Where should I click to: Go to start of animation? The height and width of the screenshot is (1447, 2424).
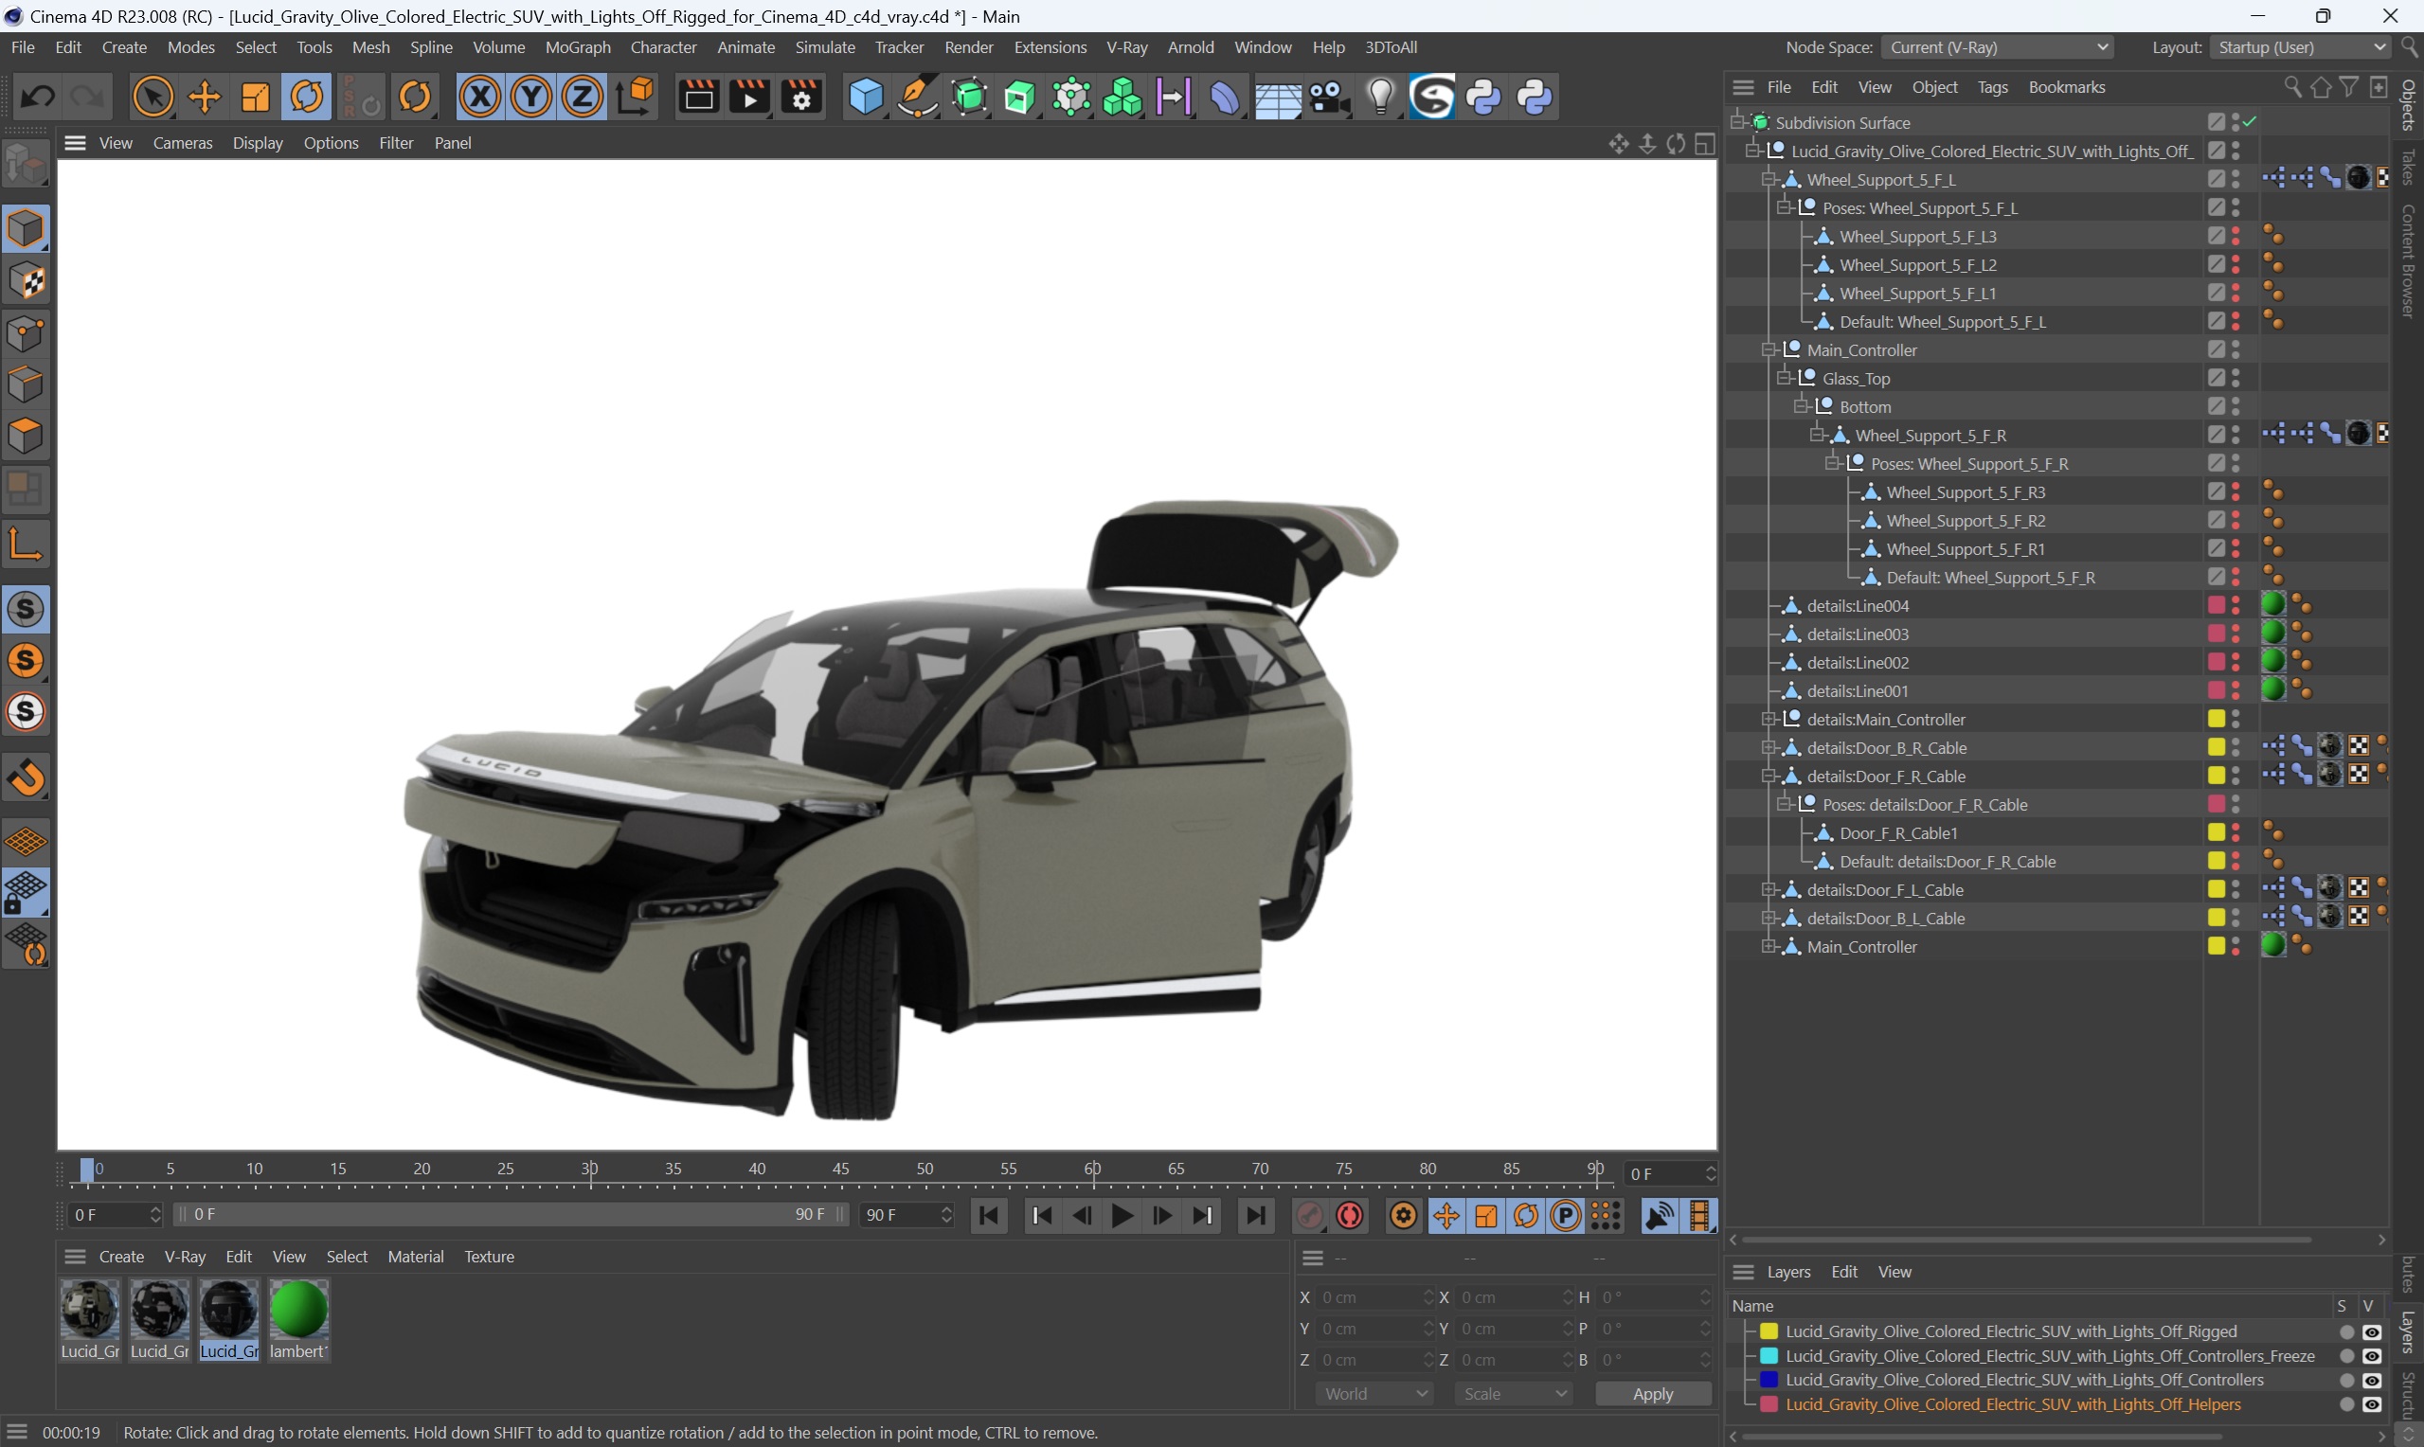click(989, 1215)
